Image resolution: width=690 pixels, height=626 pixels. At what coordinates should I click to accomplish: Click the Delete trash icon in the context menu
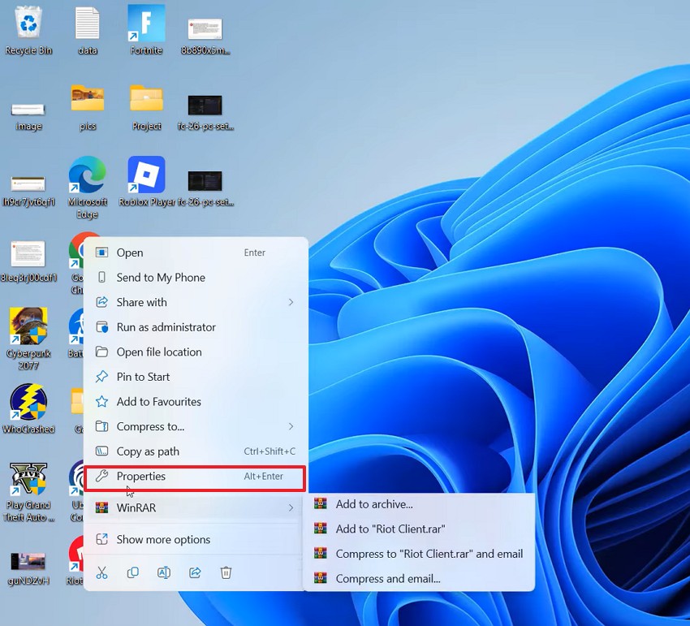226,572
